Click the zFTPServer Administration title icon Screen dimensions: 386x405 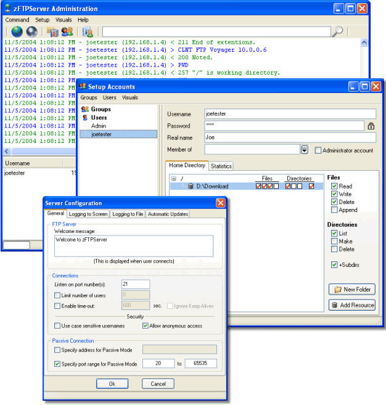click(8, 8)
